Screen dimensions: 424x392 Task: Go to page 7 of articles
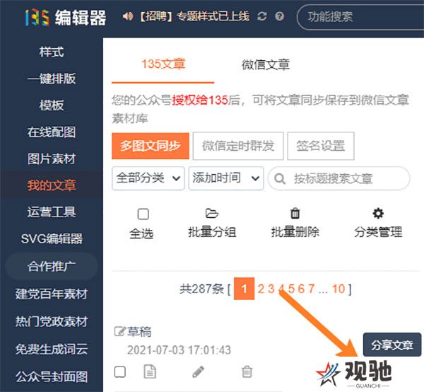pos(311,289)
